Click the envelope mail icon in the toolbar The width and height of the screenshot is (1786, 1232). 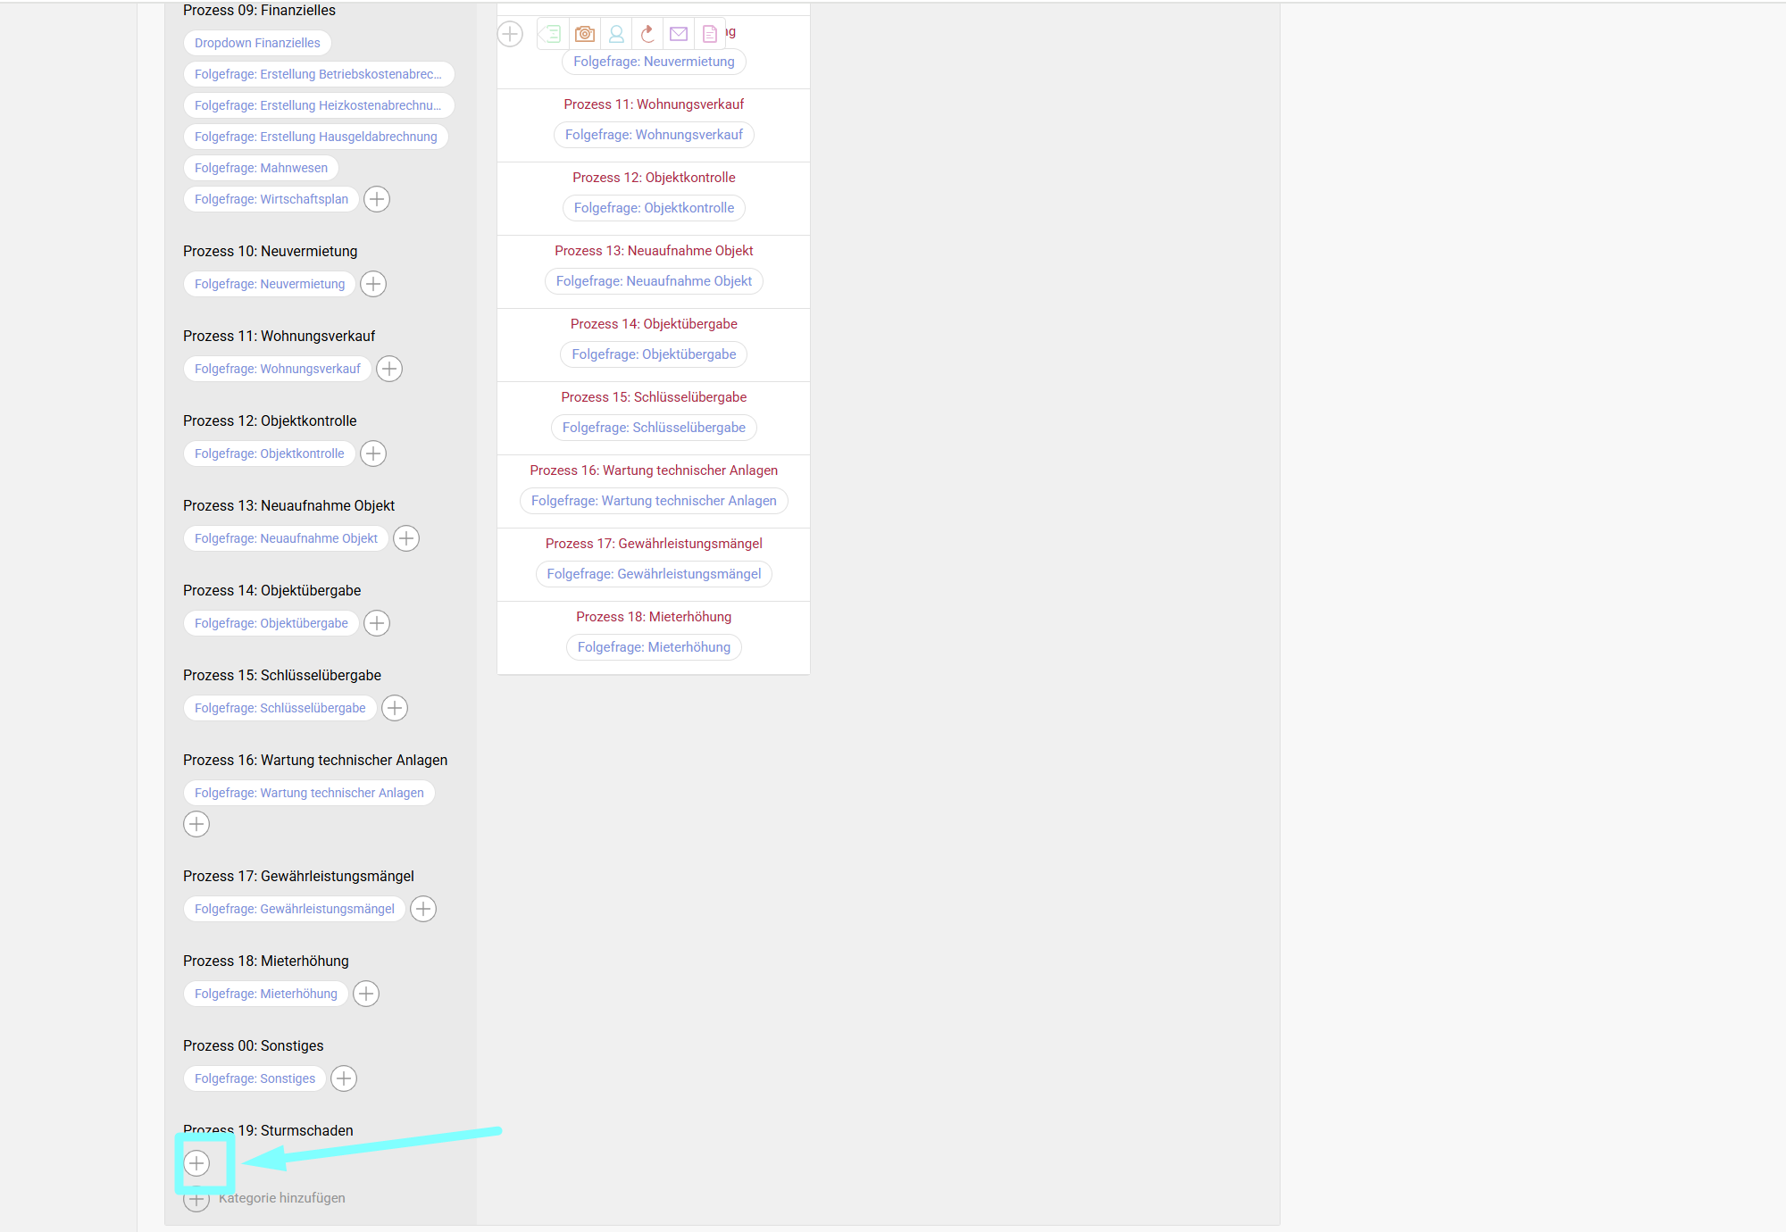(x=679, y=34)
